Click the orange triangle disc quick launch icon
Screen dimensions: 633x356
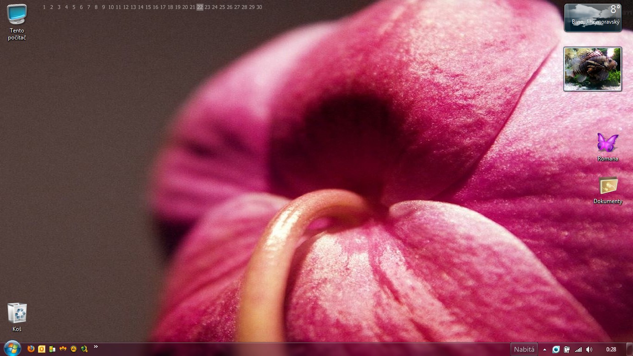tap(74, 349)
